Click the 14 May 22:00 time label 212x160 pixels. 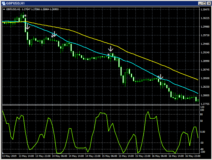[93, 156]
